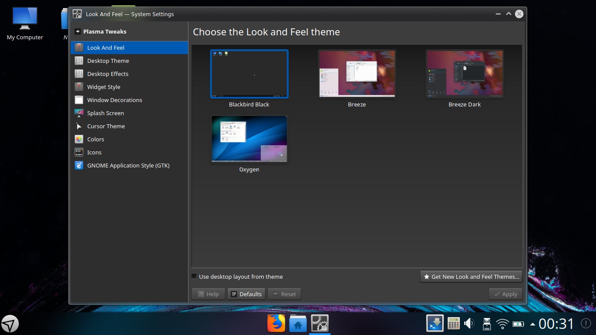The image size is (596, 335).
Task: Open the Cursor Theme settings module
Action: pos(129,126)
